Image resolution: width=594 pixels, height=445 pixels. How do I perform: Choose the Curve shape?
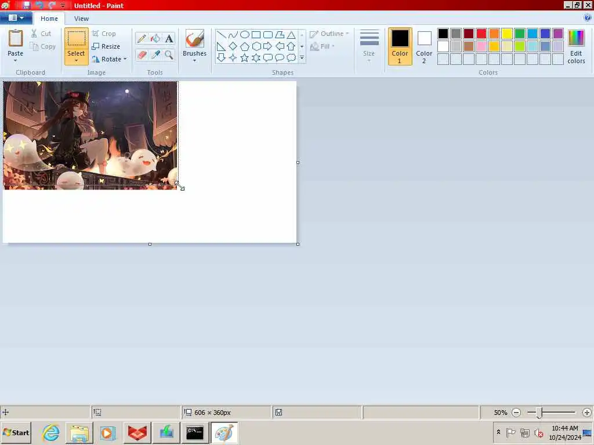pyautogui.click(x=233, y=35)
